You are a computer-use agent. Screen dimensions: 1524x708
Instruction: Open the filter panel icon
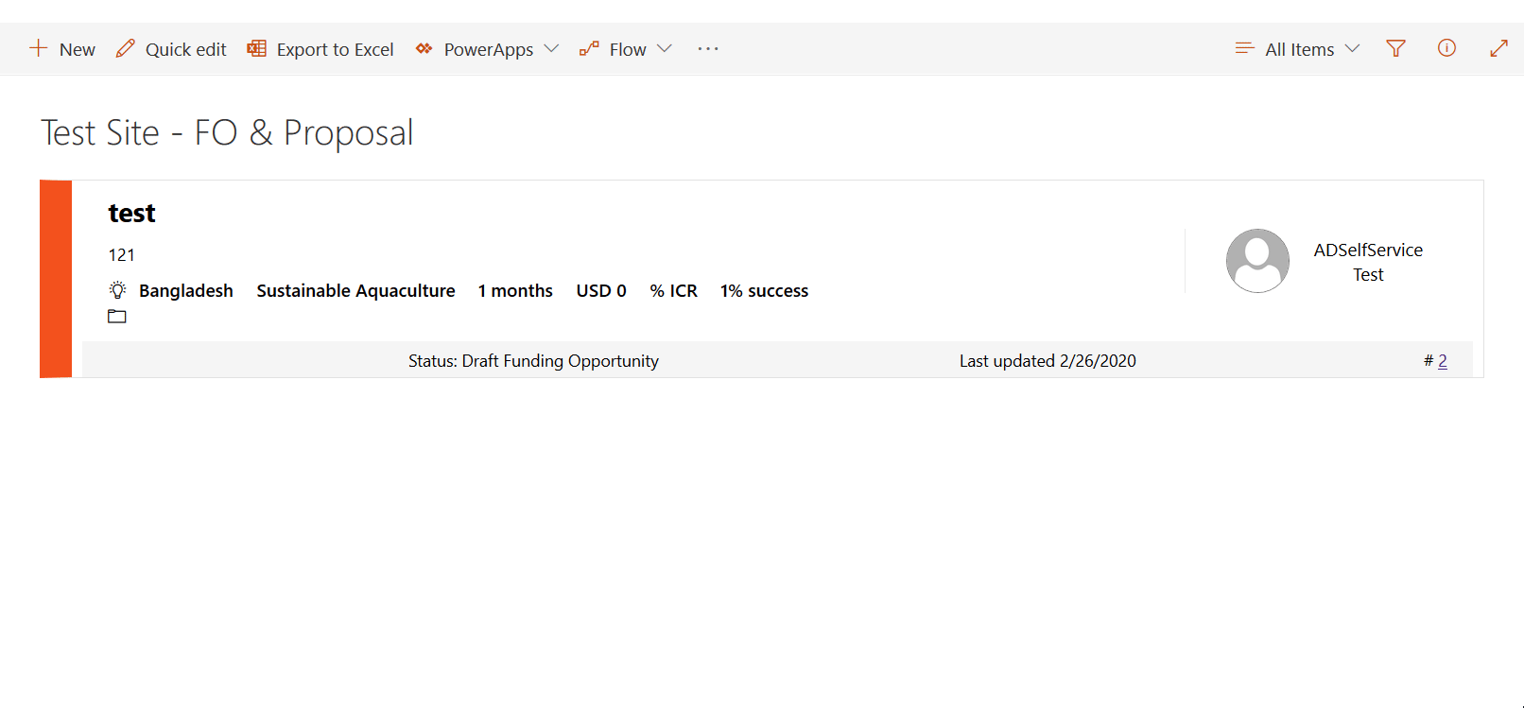tap(1395, 48)
